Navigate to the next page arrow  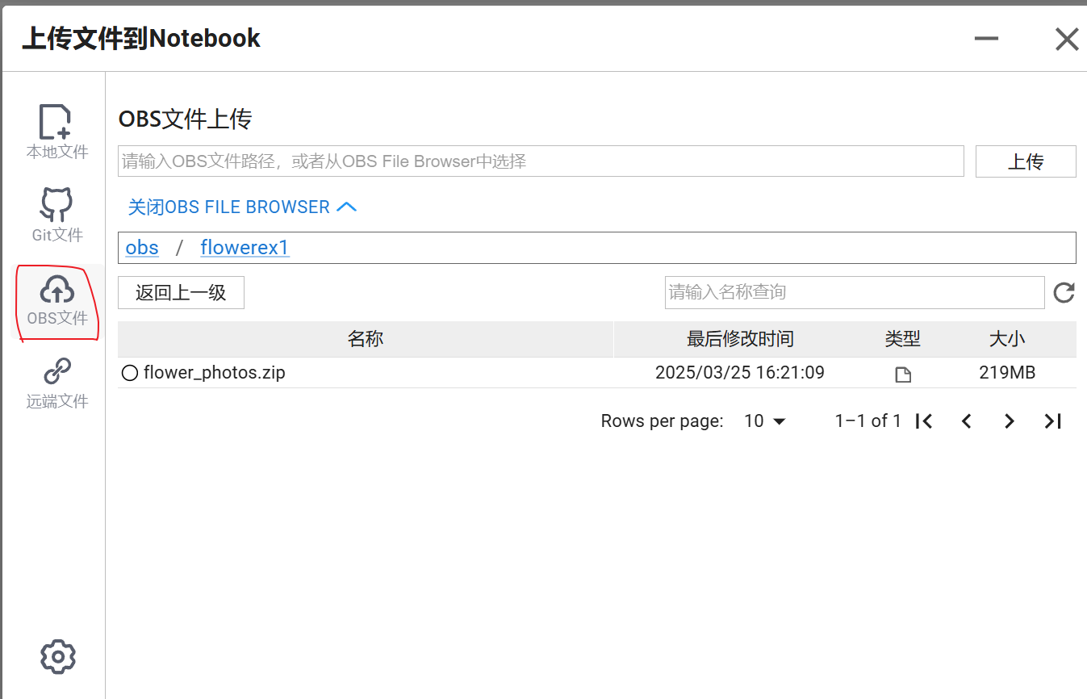pyautogui.click(x=1009, y=421)
